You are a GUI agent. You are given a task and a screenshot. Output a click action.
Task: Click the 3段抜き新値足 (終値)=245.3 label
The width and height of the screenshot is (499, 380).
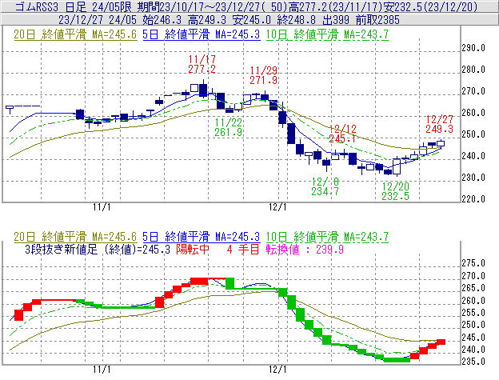coord(98,249)
